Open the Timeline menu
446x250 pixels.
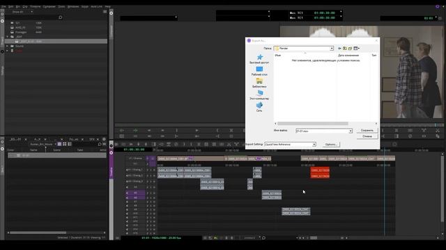(x=36, y=6)
